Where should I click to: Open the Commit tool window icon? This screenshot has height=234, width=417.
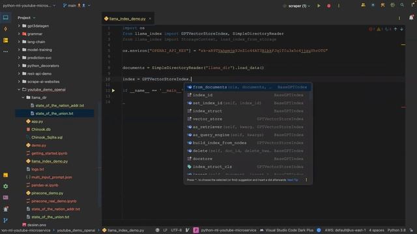click(6, 29)
